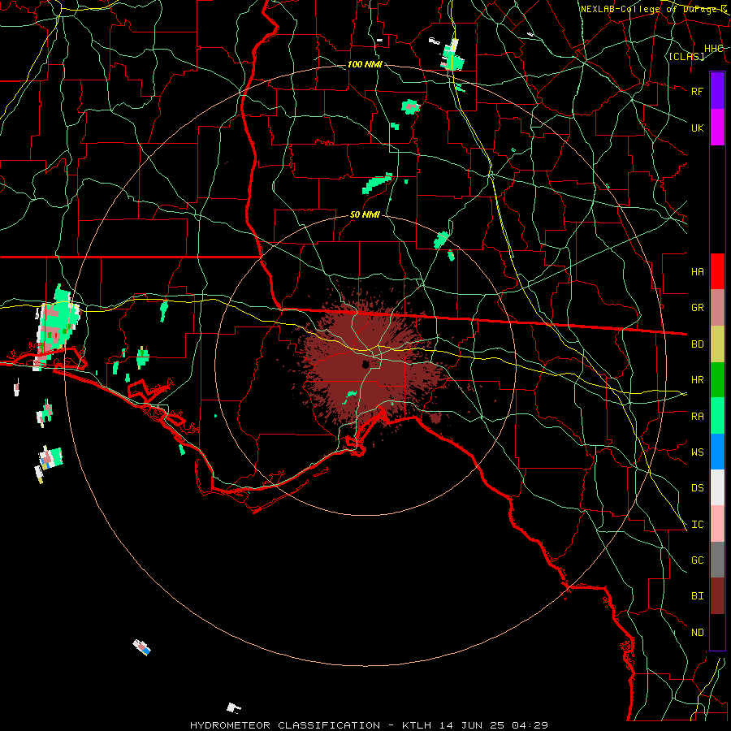The width and height of the screenshot is (731, 731).
Task: Click the GR salmon legend swatch
Action: (717, 308)
